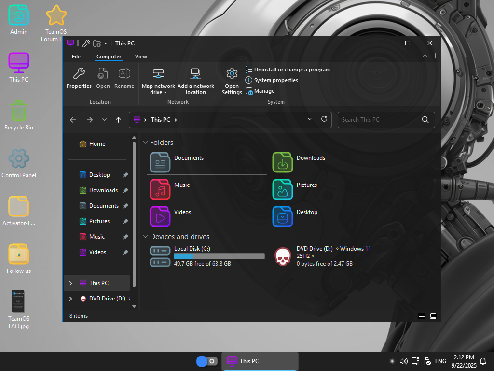The image size is (494, 371).
Task: Collapse the ribbon with the up chevron
Action: pyautogui.click(x=425, y=56)
